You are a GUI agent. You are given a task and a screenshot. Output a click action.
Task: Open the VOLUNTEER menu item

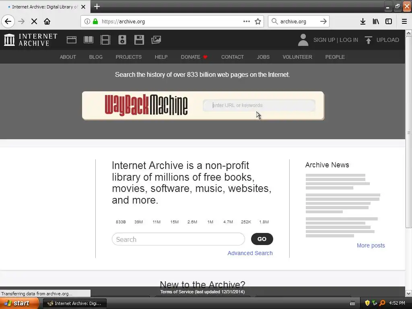(x=297, y=57)
